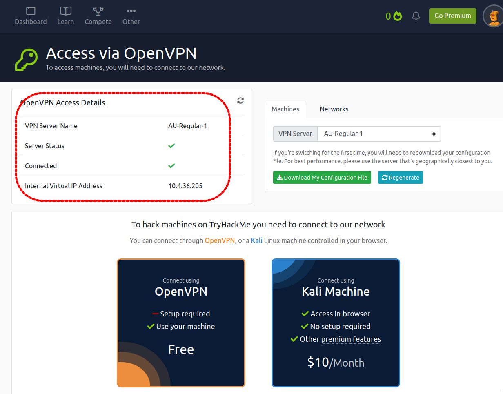Image resolution: width=503 pixels, height=394 pixels.
Task: Open the user profile avatar
Action: coord(493,16)
